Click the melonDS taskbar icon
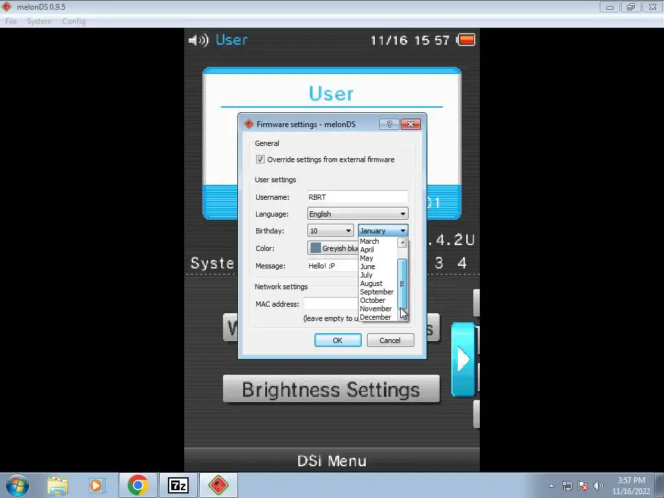 (x=219, y=485)
